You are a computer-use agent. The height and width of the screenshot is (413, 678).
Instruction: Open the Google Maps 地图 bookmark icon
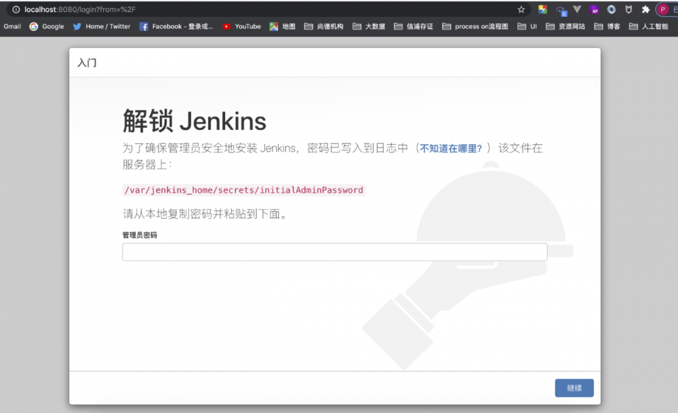[x=275, y=26]
